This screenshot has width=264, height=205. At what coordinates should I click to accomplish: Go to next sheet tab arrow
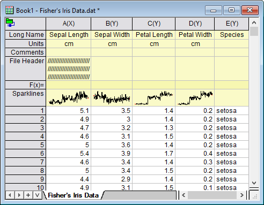pos(19,195)
